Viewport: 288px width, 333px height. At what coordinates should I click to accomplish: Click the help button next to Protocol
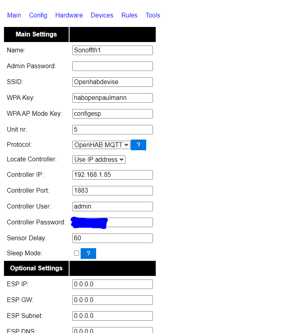click(x=138, y=145)
